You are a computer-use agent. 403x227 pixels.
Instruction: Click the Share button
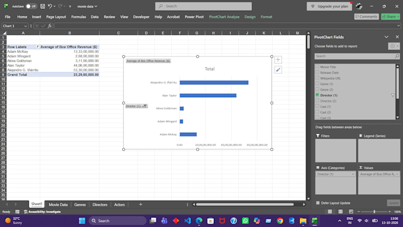(391, 17)
